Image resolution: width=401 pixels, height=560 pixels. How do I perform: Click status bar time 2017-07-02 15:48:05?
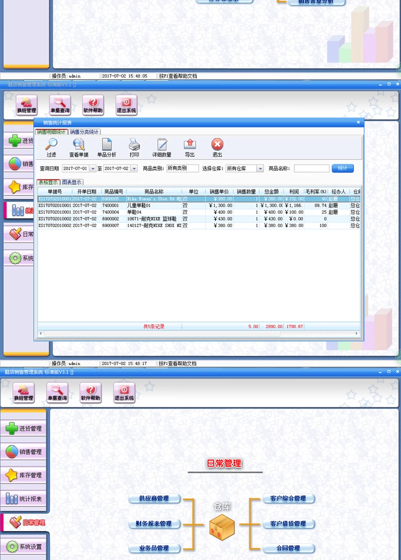click(x=125, y=76)
